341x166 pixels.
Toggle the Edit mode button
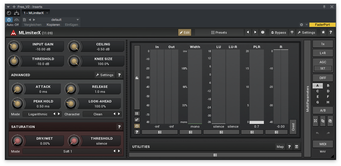(185, 32)
